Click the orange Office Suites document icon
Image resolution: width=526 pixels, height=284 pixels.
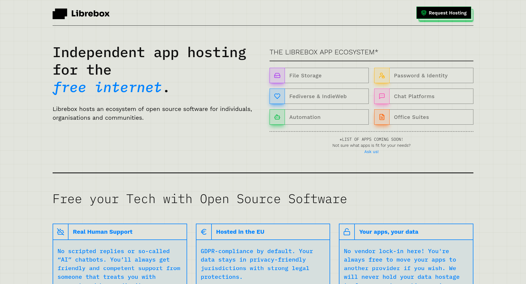click(x=382, y=117)
